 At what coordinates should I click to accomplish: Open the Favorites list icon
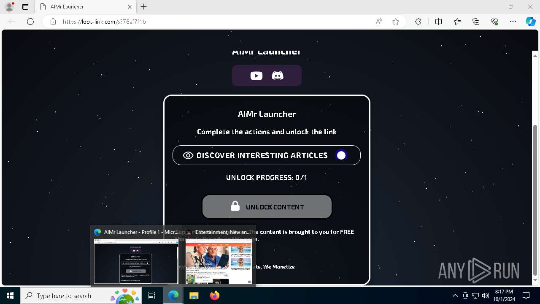click(457, 22)
